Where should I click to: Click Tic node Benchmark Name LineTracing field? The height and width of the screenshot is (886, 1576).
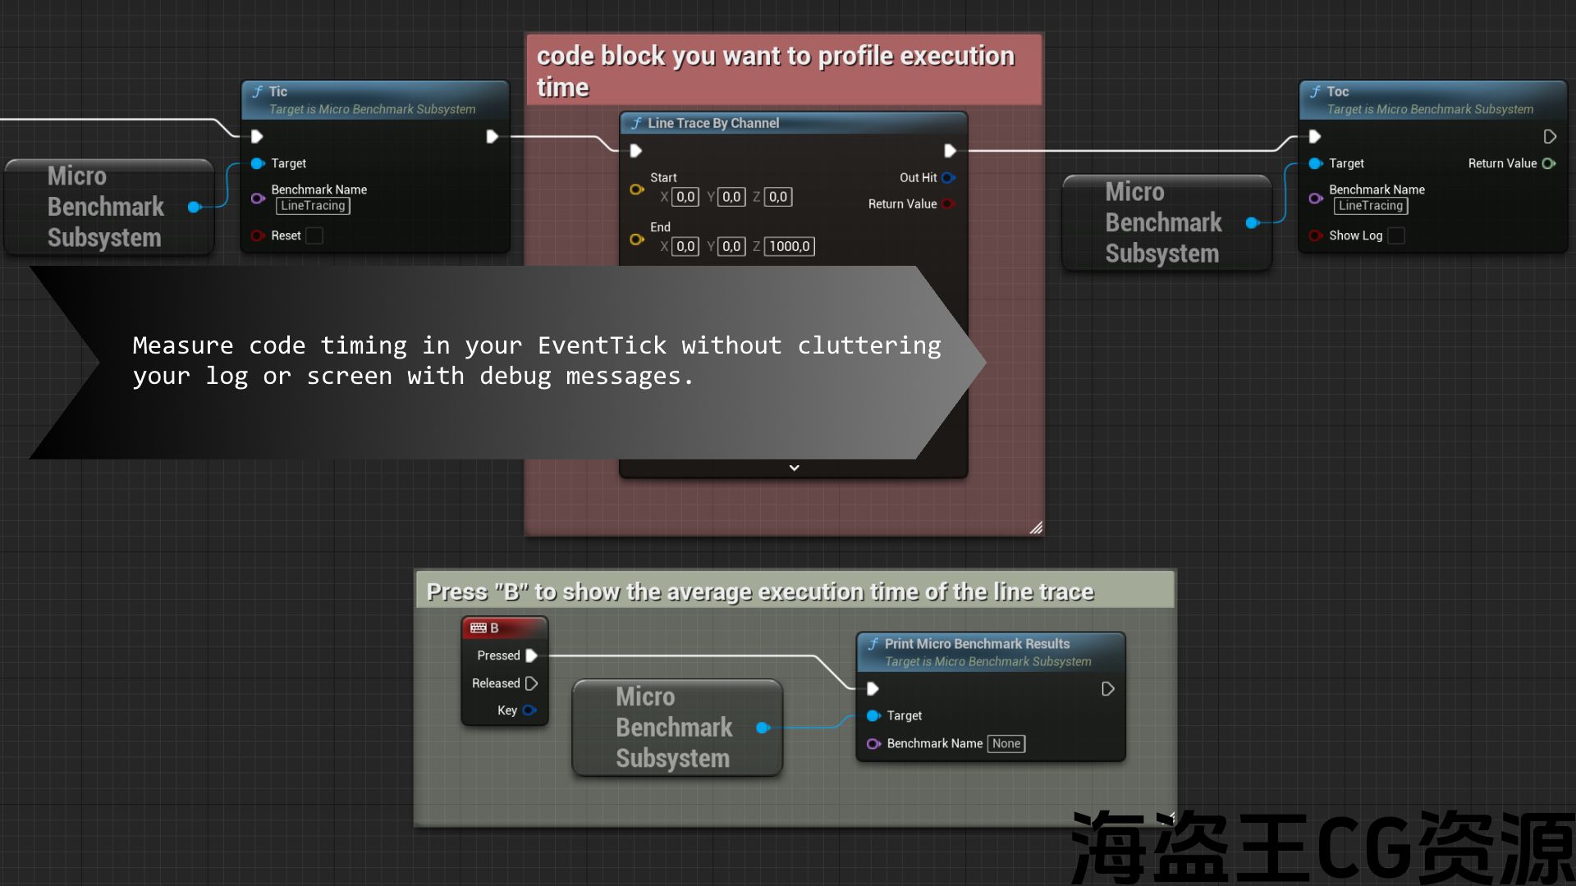pyautogui.click(x=313, y=206)
